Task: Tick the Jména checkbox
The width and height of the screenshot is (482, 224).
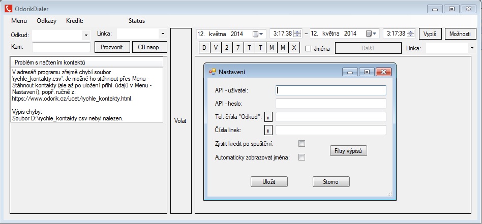Action: pos(308,49)
